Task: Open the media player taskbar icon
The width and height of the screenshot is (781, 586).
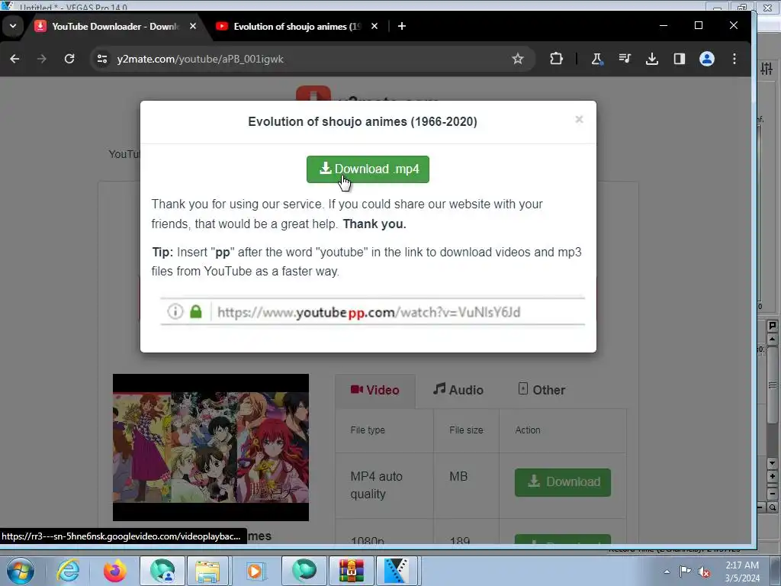Action: [255, 571]
